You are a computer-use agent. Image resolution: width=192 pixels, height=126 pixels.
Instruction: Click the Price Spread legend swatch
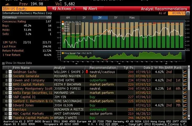point(63,53)
